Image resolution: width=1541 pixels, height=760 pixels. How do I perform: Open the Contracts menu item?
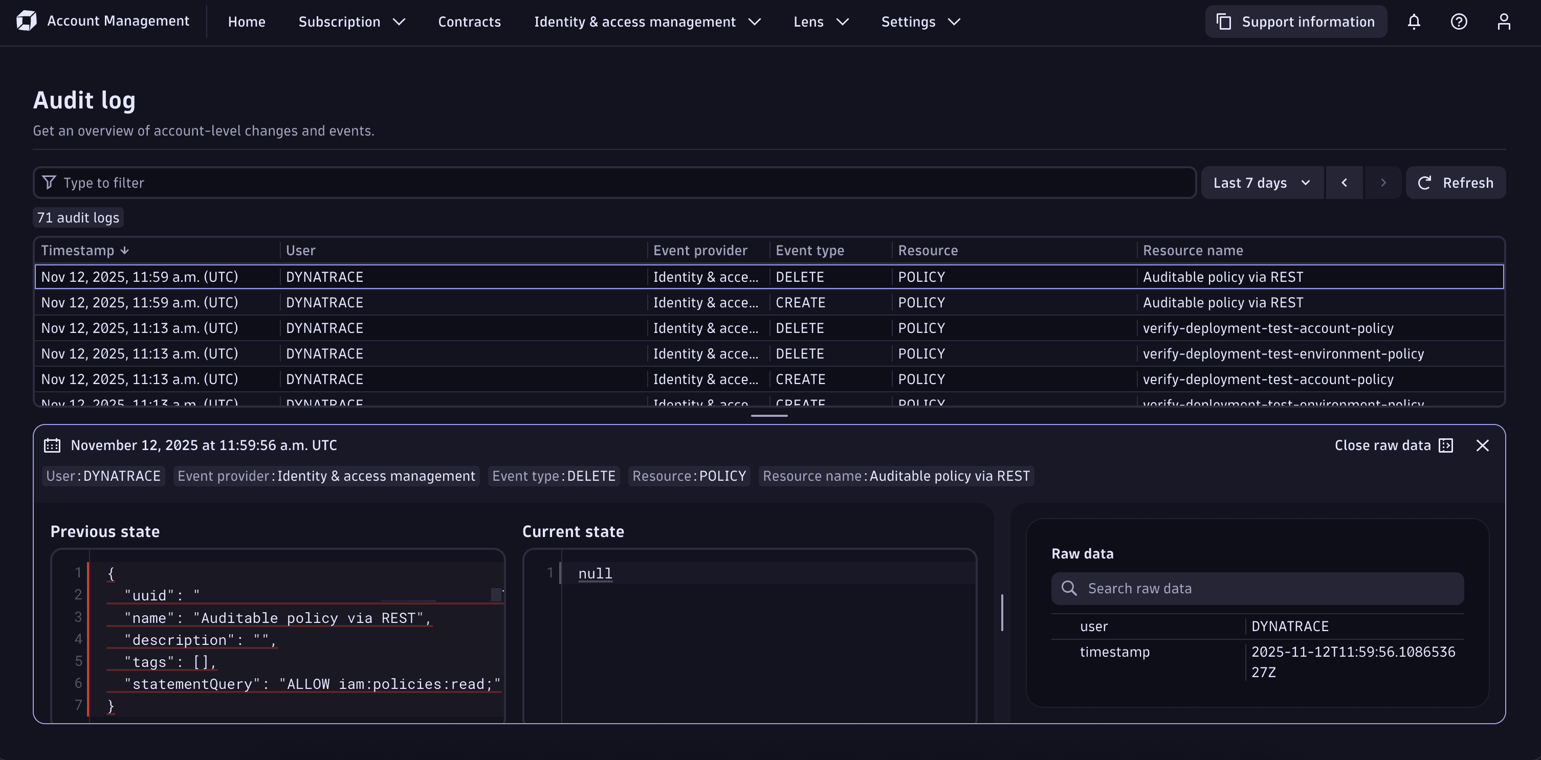[470, 21]
